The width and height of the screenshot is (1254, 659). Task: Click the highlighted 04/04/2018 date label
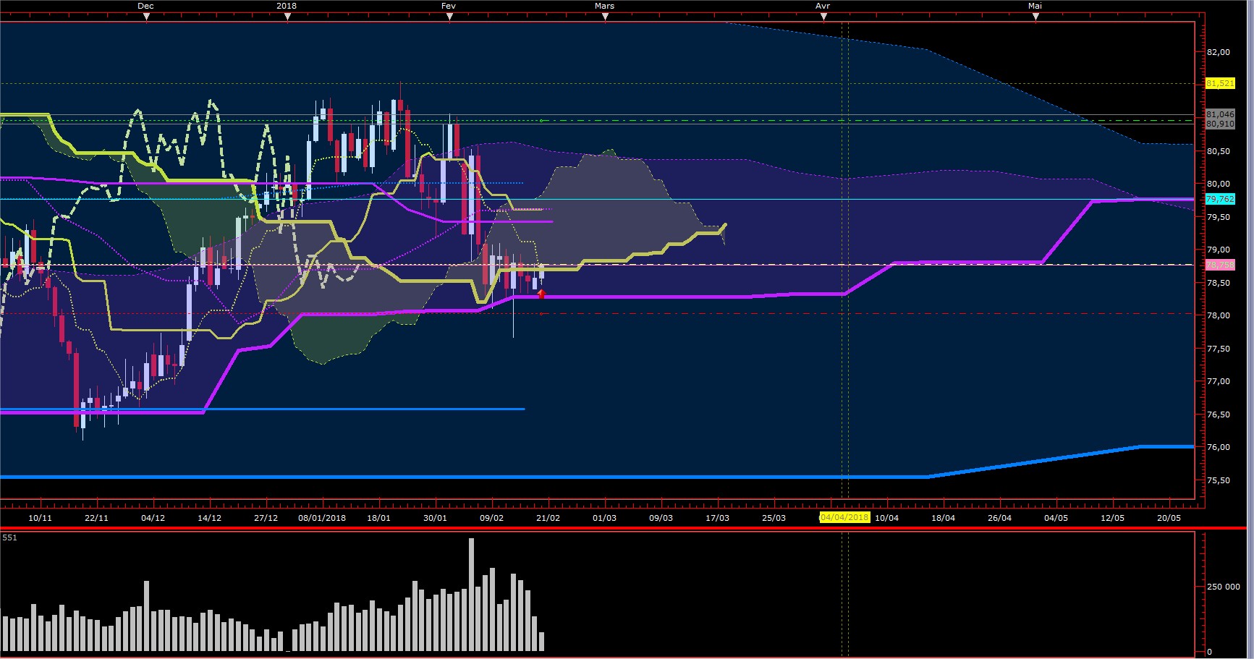(844, 517)
